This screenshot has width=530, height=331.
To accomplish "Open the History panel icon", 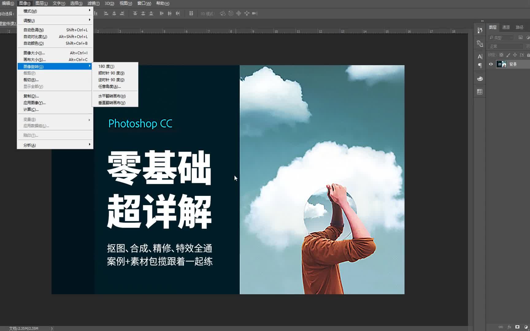I will point(480,30).
